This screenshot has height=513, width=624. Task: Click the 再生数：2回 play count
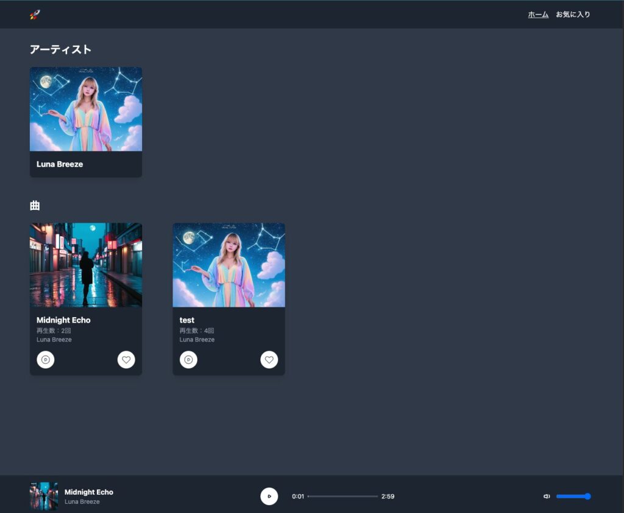pyautogui.click(x=54, y=330)
